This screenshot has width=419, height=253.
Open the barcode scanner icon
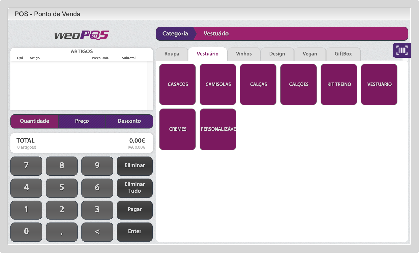[x=402, y=50]
